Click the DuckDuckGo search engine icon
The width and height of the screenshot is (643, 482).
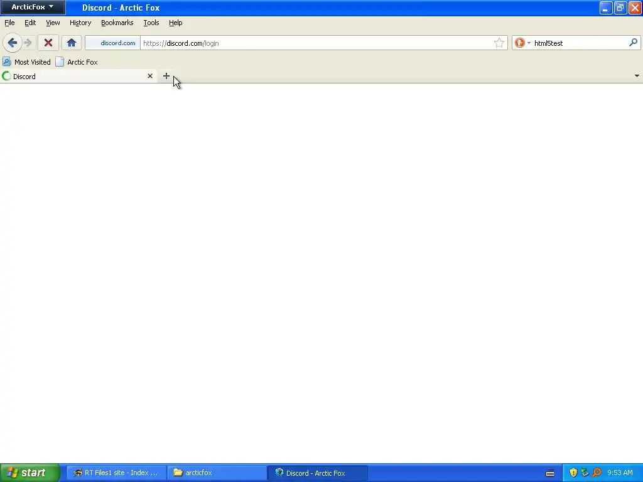(519, 43)
